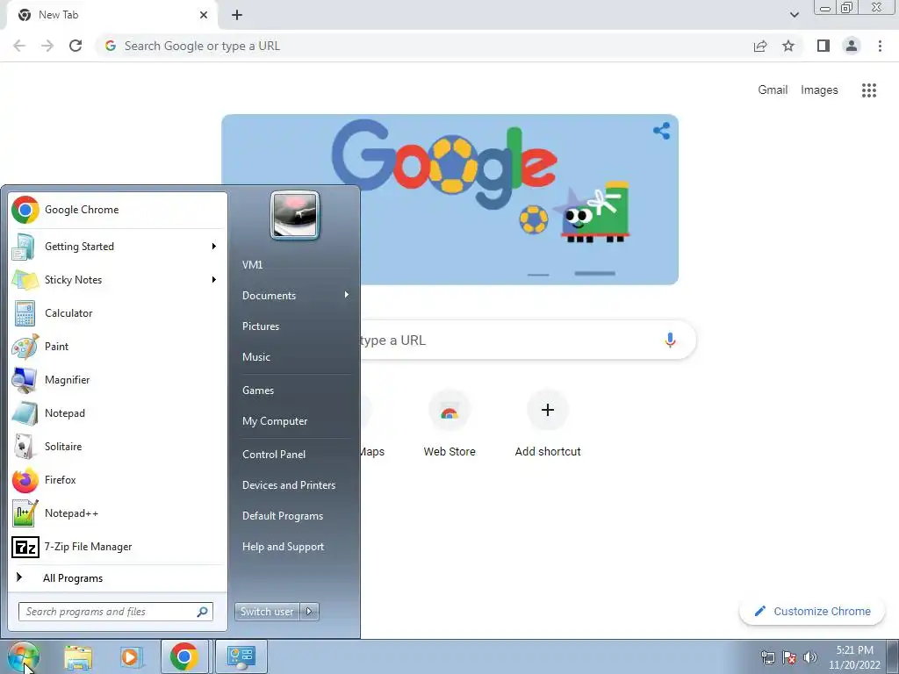Click the Windows Start orb
This screenshot has width=899, height=674.
click(23, 656)
